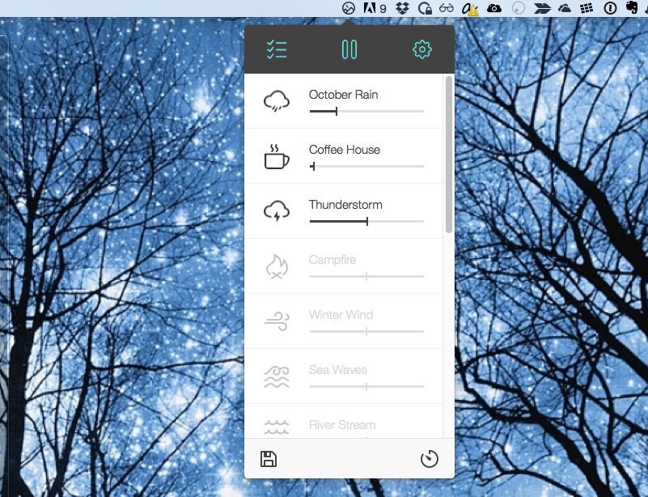This screenshot has width=648, height=497.
Task: Open the Evernote elephant menu bar icon
Action: 632,8
